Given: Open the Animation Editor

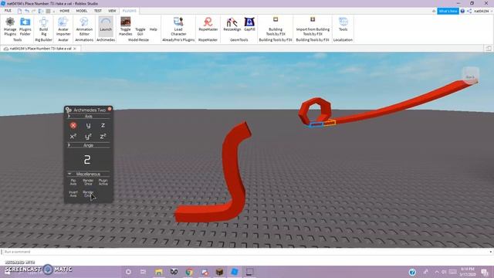Looking at the screenshot, I should [84, 26].
